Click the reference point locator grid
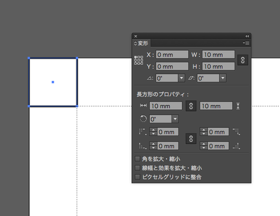The height and width of the screenshot is (216, 280). point(138,60)
